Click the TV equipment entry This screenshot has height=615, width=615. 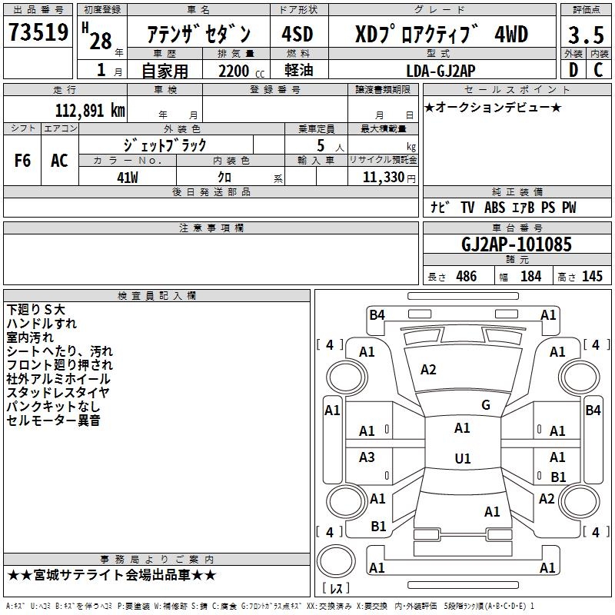[x=467, y=207]
